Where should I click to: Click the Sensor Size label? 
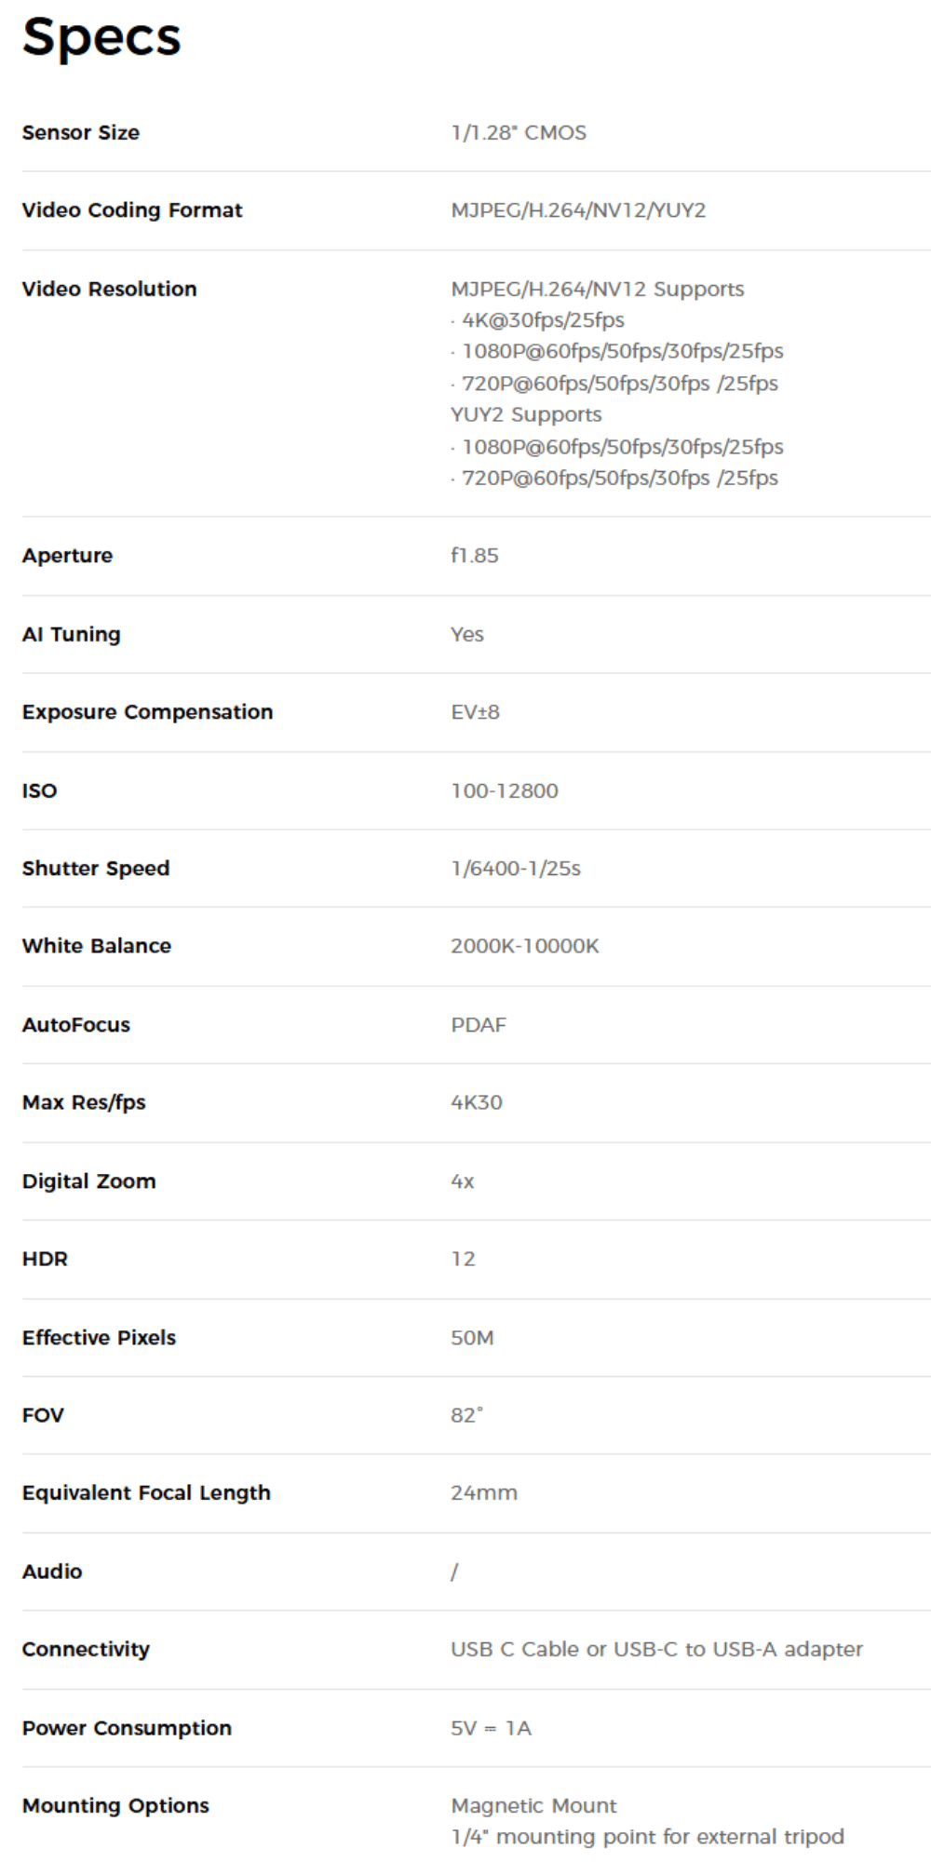[x=81, y=132]
